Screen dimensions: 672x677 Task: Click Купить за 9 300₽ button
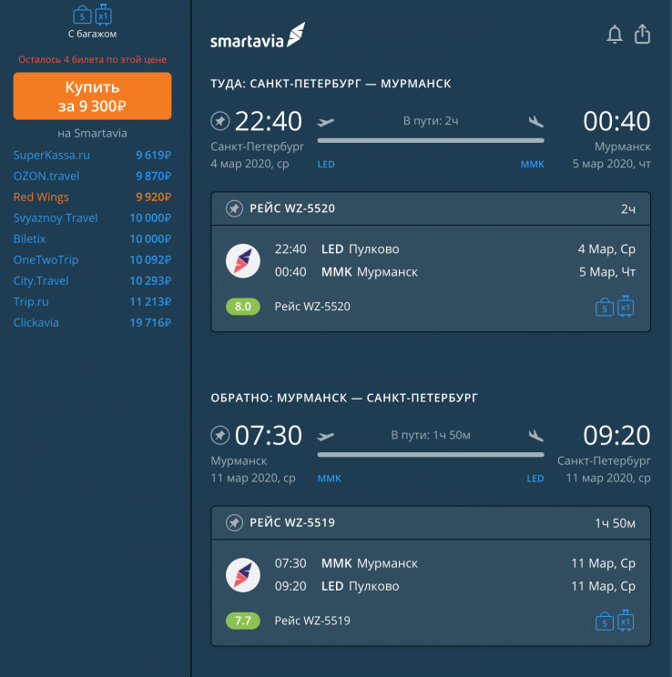pos(93,96)
